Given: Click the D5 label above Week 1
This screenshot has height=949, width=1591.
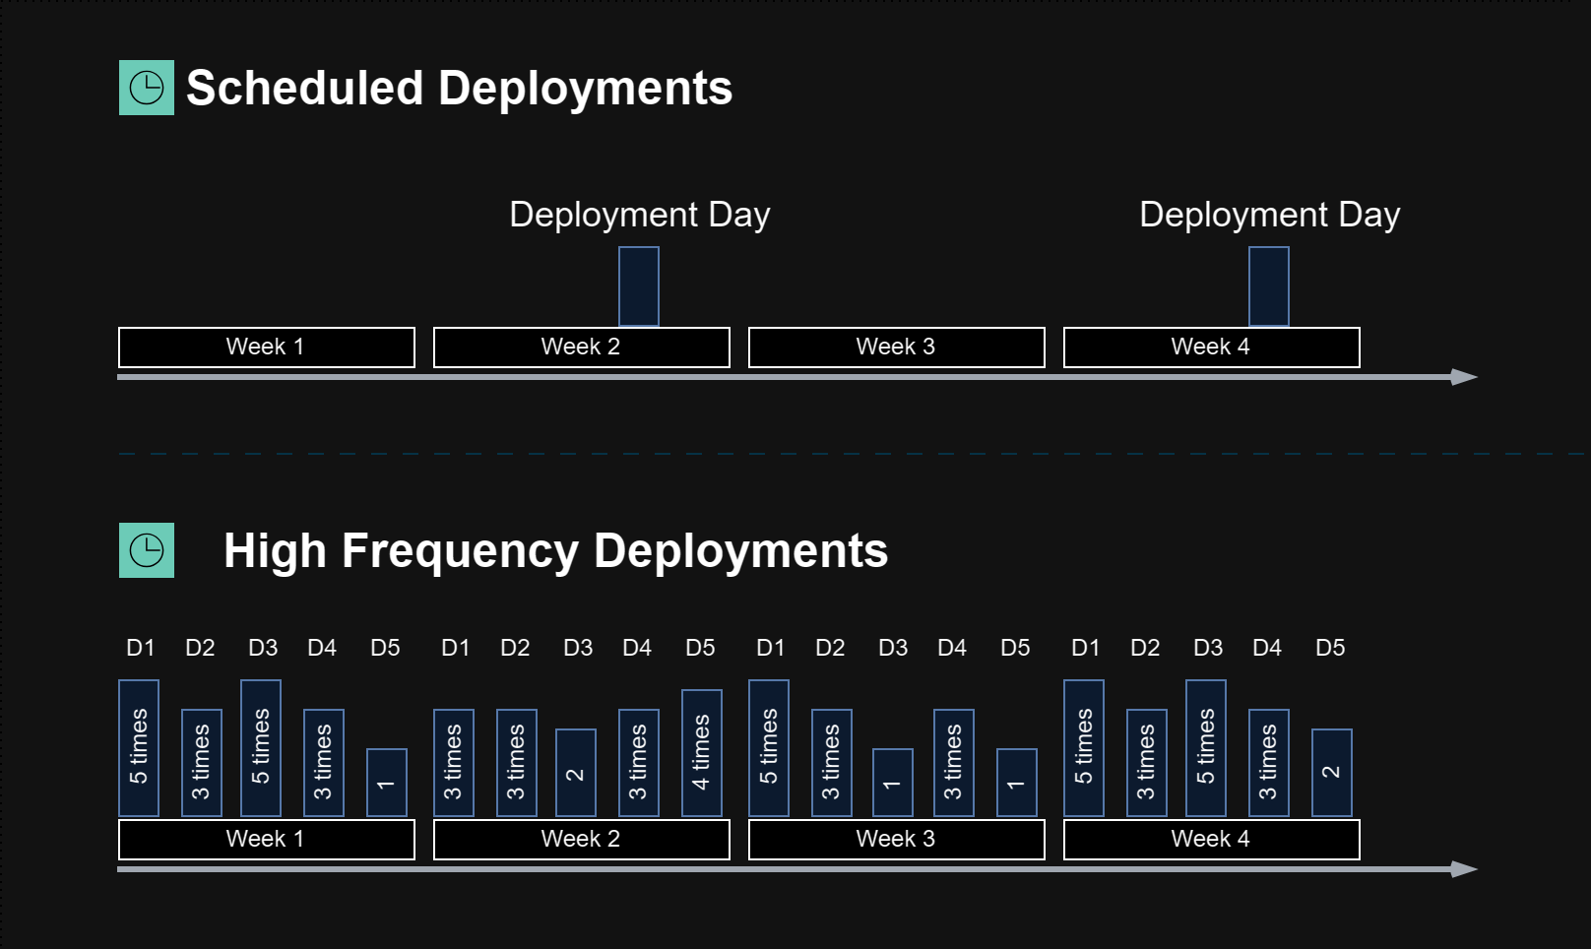Looking at the screenshot, I should coord(385,648).
